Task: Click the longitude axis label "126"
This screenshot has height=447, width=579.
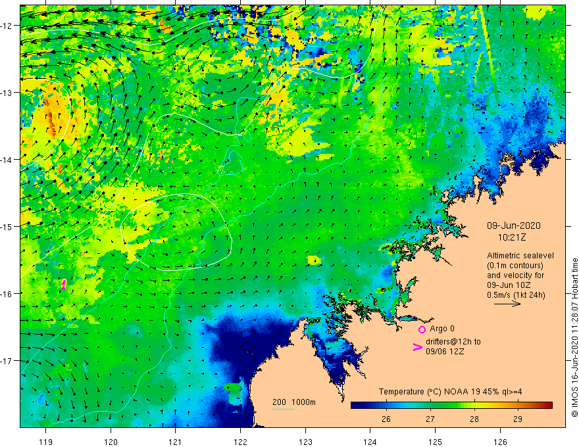Action: click(x=500, y=442)
